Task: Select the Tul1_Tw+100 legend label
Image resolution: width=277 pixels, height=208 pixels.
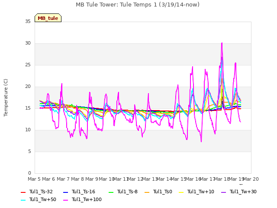Action: point(87,199)
